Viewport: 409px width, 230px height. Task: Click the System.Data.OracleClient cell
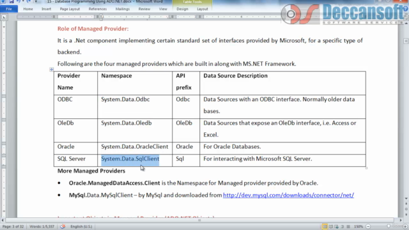tap(135, 146)
